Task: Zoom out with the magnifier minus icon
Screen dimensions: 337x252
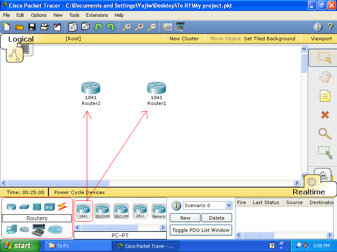Action: pyautogui.click(x=152, y=27)
